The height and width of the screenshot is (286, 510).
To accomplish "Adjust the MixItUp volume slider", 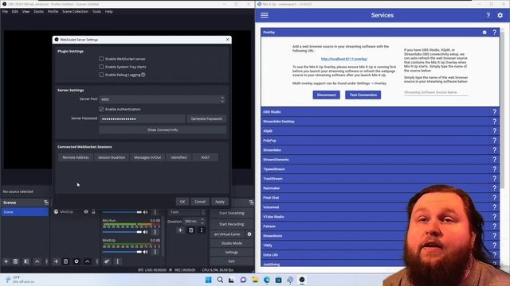I will (x=122, y=252).
